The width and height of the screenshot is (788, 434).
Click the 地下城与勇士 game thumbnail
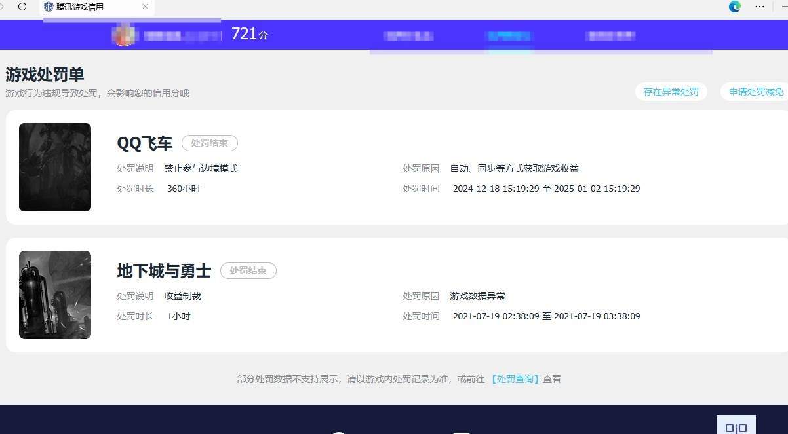pyautogui.click(x=55, y=295)
